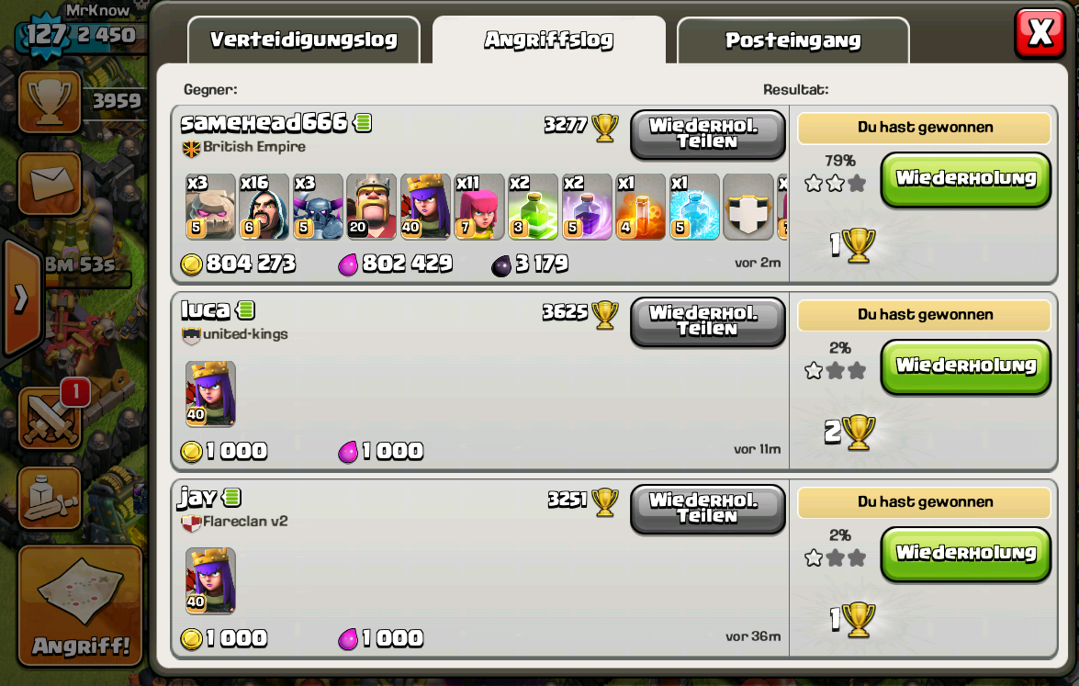The width and height of the screenshot is (1079, 686).
Task: Expand side panel with orange arrow
Action: point(20,298)
